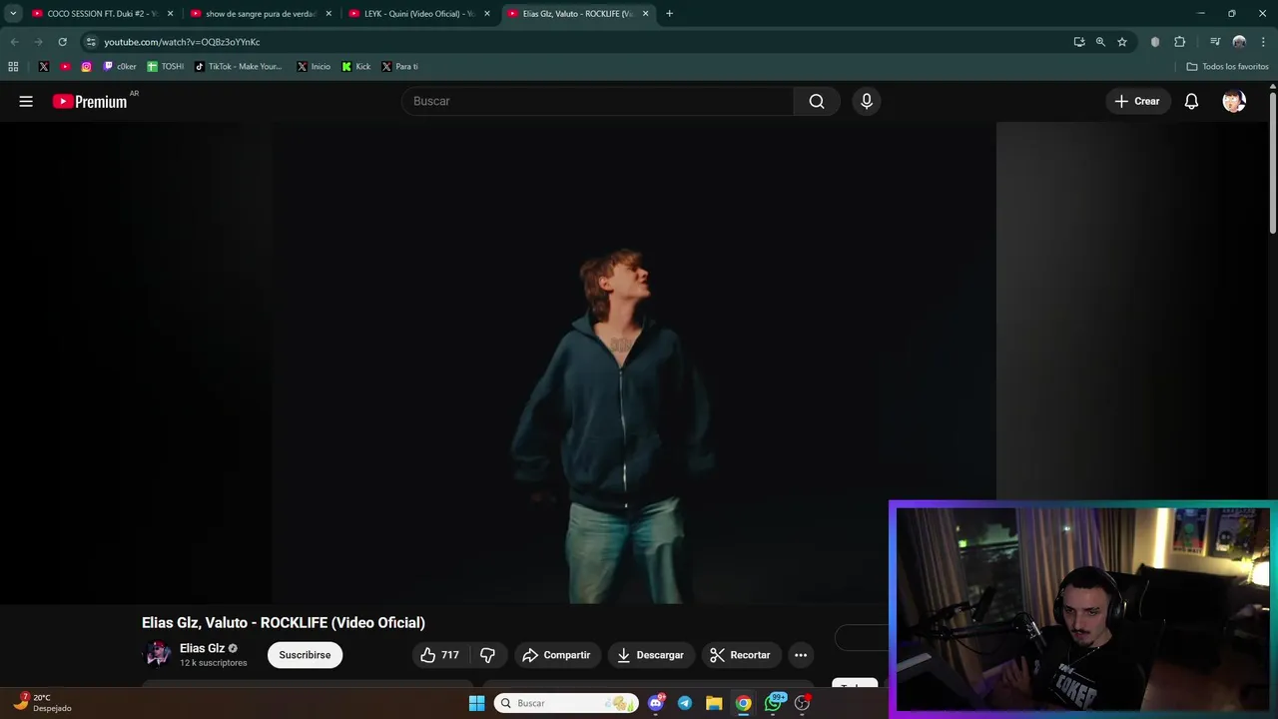Open the c0ker Twitch bookmark
This screenshot has width=1278, height=719.
120,67
